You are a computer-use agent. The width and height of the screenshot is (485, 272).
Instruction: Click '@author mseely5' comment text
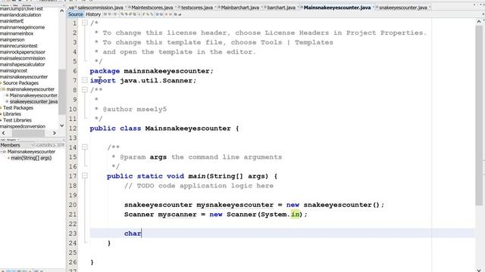[x=135, y=109]
